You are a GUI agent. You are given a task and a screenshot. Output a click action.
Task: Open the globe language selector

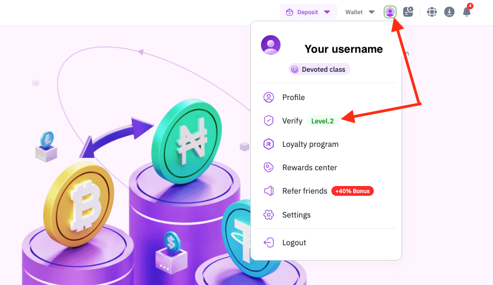click(432, 12)
